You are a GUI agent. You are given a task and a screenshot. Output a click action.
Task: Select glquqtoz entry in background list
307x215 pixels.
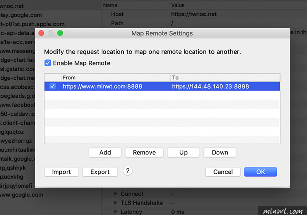(12, 132)
